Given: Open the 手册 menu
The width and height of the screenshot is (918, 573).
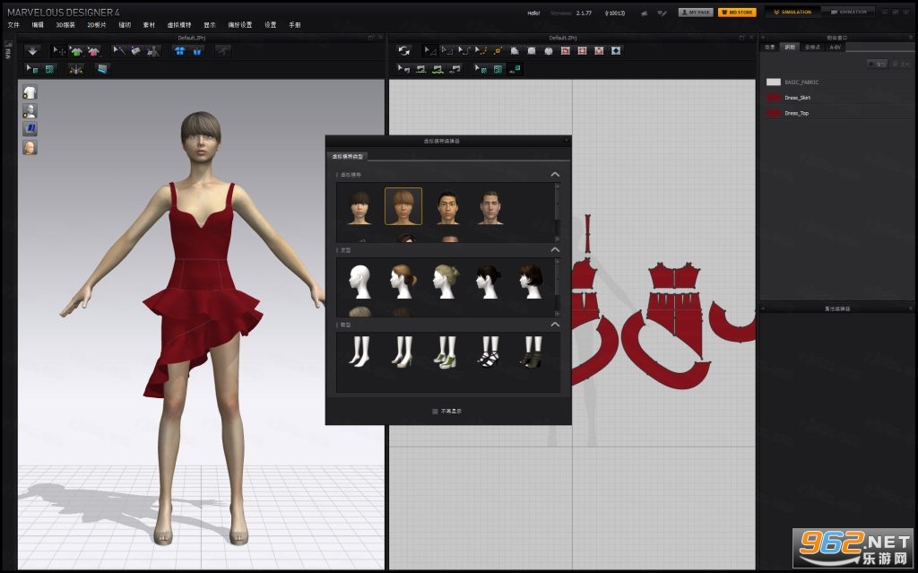Looking at the screenshot, I should (x=294, y=25).
